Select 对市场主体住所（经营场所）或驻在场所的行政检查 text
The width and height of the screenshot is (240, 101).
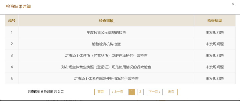pos(106,56)
